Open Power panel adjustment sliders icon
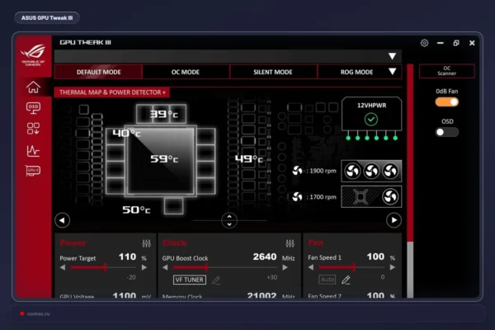The image size is (495, 330). tap(147, 243)
